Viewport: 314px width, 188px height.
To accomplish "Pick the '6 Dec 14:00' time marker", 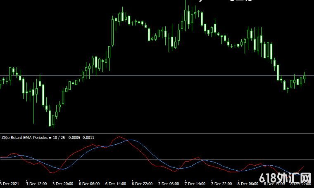I will 115,183.
